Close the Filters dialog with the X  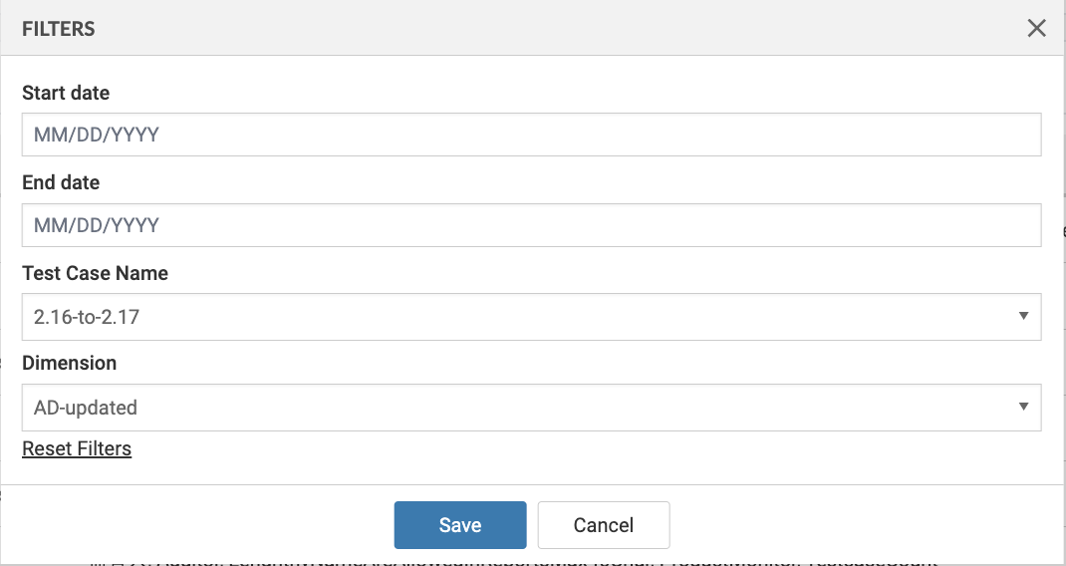point(1037,28)
